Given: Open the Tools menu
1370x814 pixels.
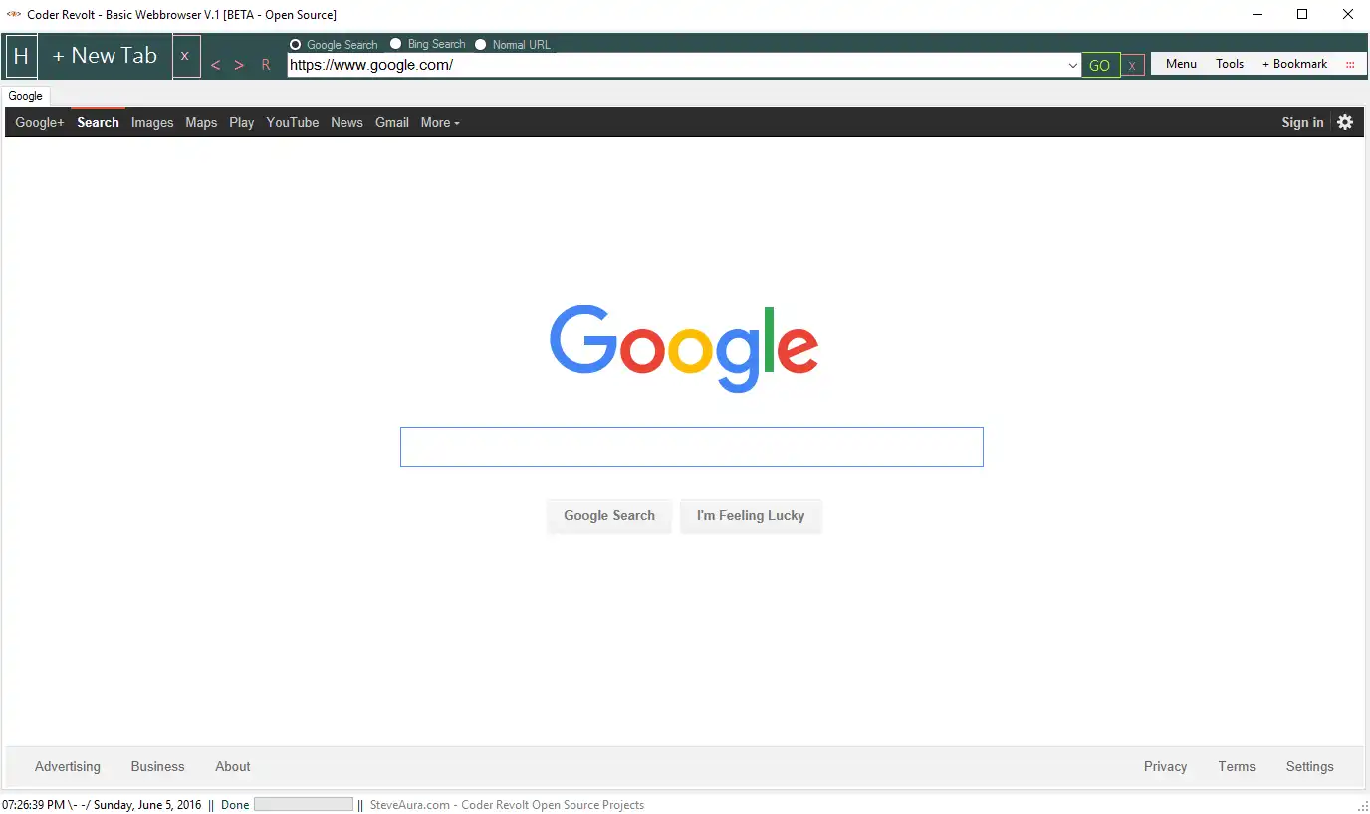Looking at the screenshot, I should point(1230,64).
